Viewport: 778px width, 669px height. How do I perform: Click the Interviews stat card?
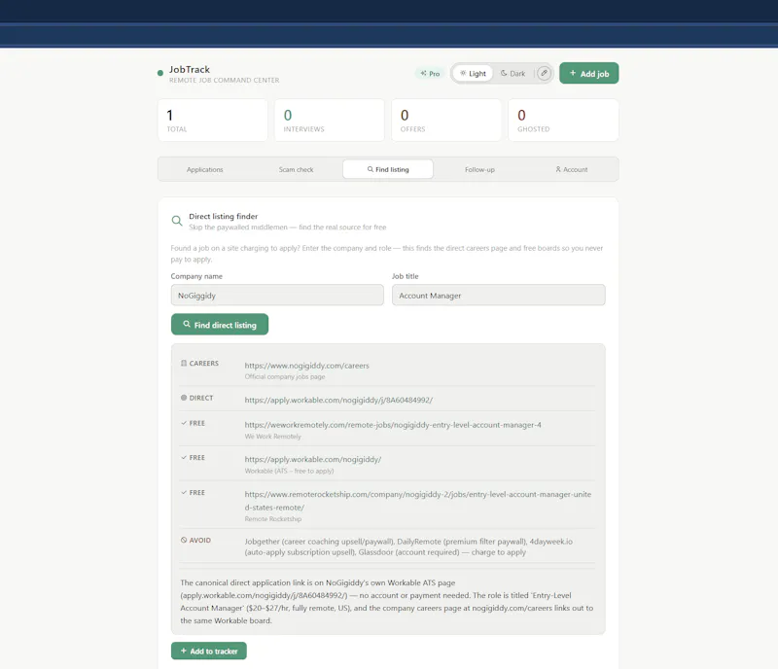pos(330,121)
